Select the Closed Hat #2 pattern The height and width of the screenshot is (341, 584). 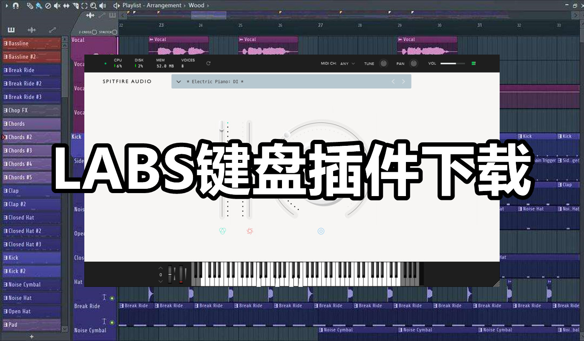32,231
